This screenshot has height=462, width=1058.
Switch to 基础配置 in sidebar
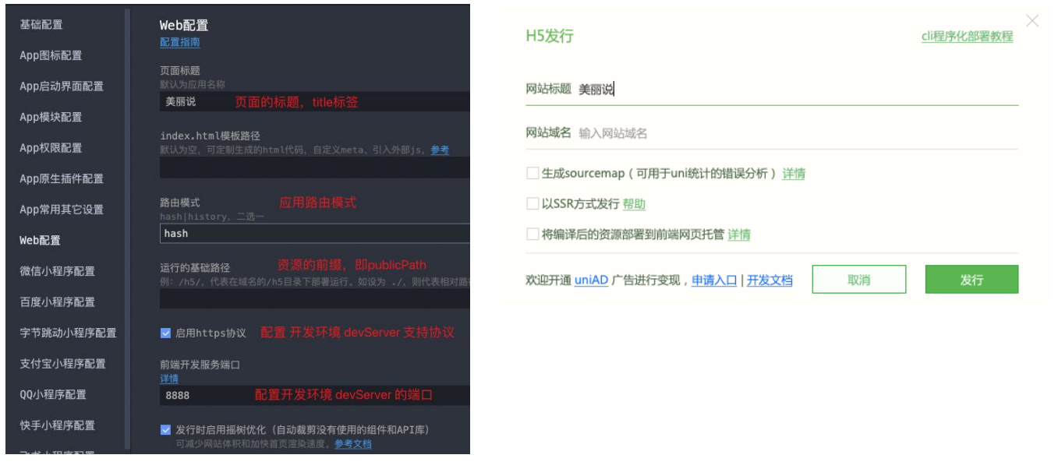pos(41,24)
